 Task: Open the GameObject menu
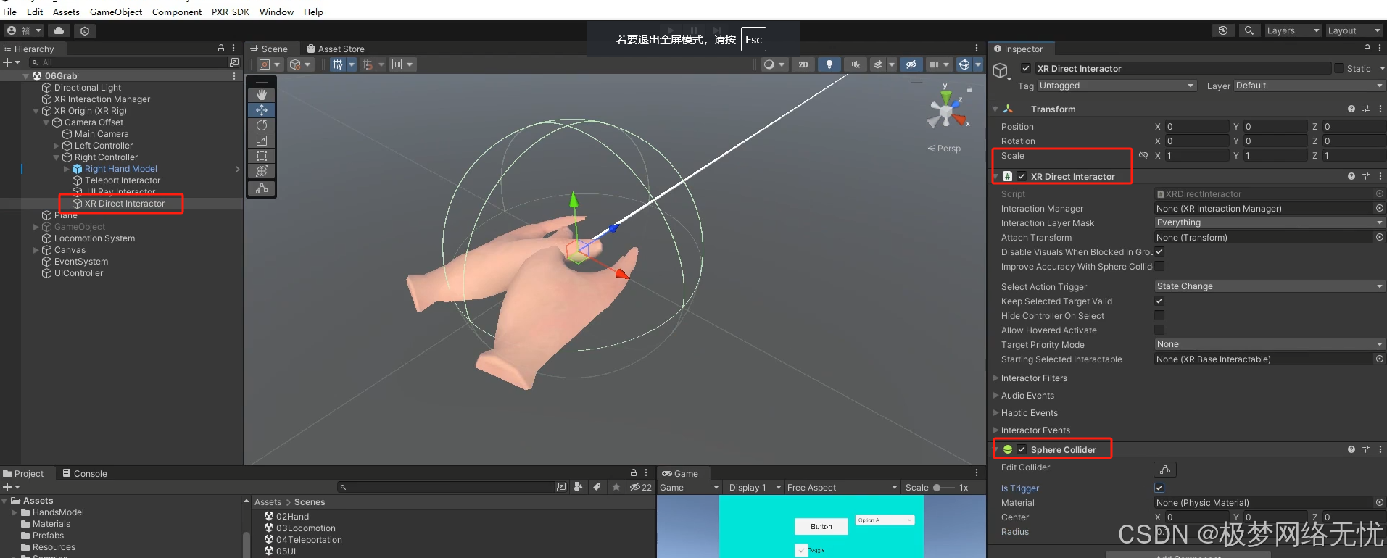pos(116,12)
